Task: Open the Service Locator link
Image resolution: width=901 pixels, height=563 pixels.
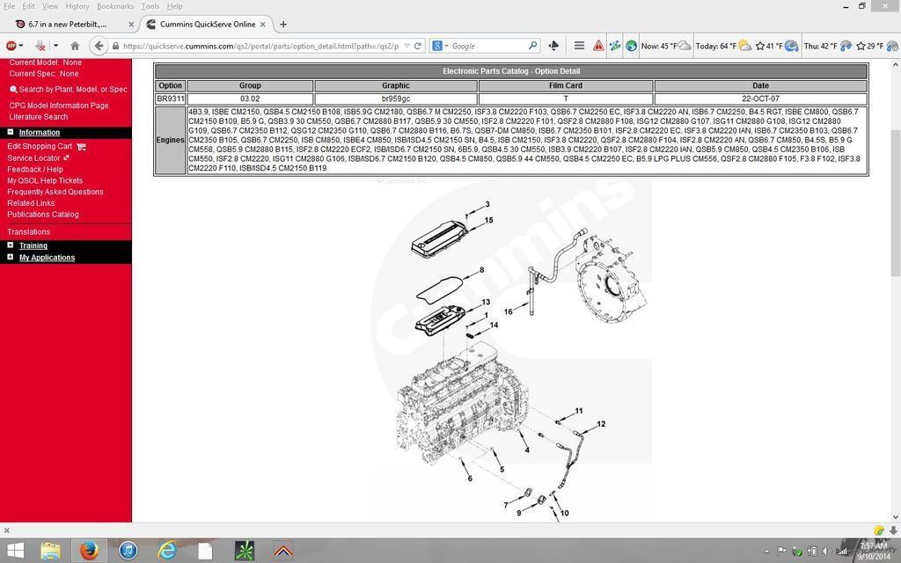Action: point(33,158)
